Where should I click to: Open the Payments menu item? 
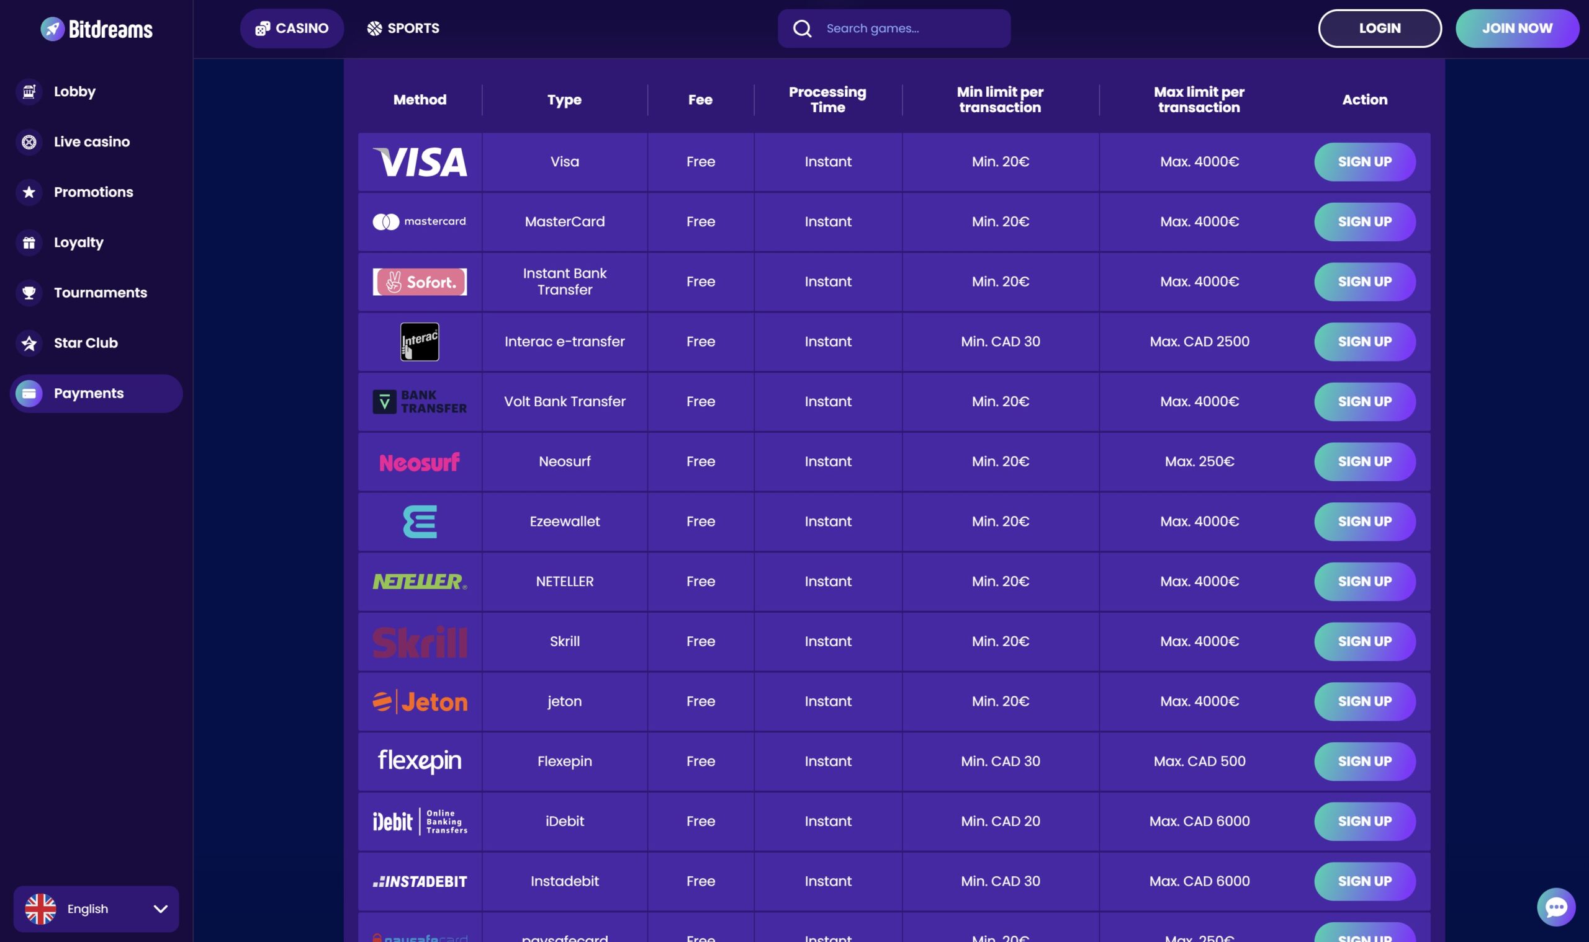pyautogui.click(x=96, y=393)
